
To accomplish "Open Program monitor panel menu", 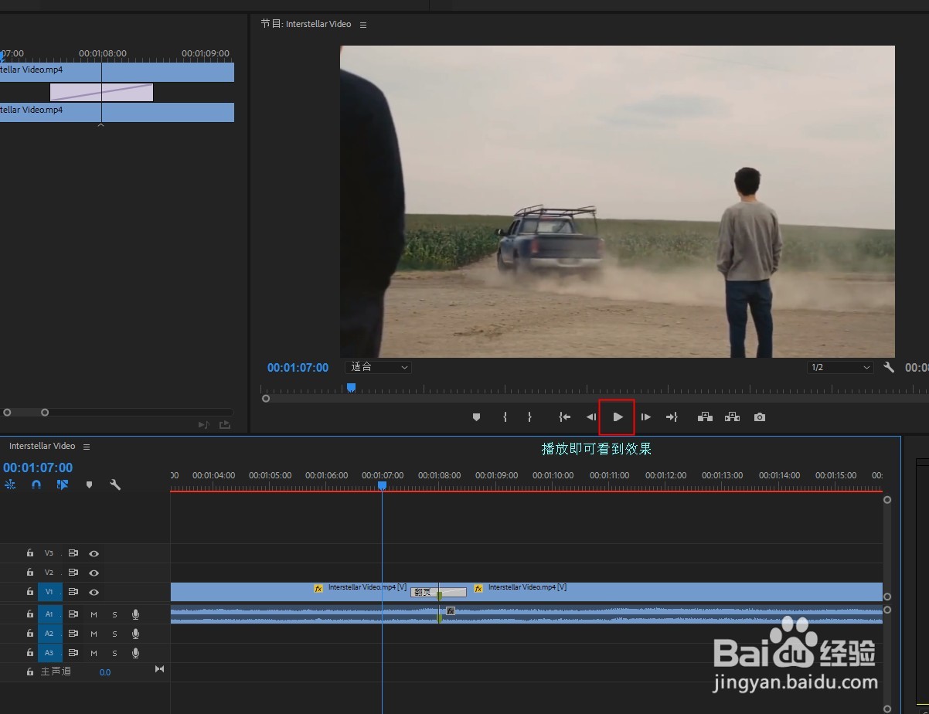I will click(363, 25).
